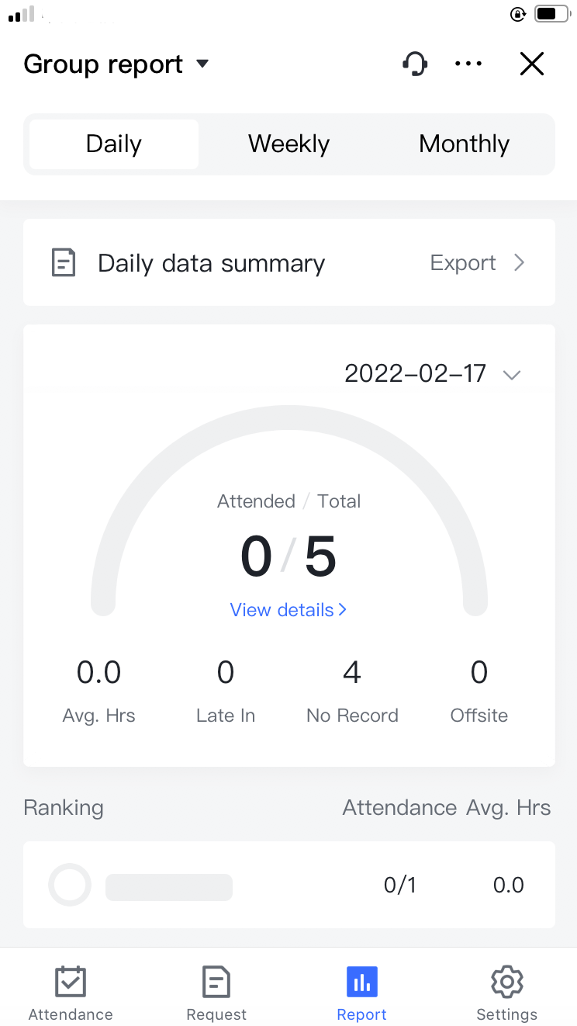Tap the ranking member avatar circle

(x=70, y=885)
